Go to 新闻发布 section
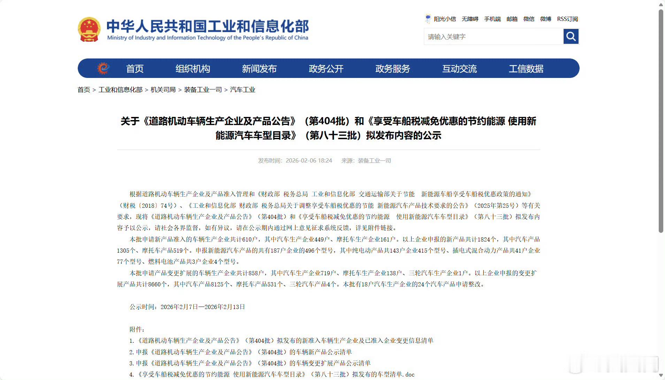The width and height of the screenshot is (665, 380). tap(259, 69)
